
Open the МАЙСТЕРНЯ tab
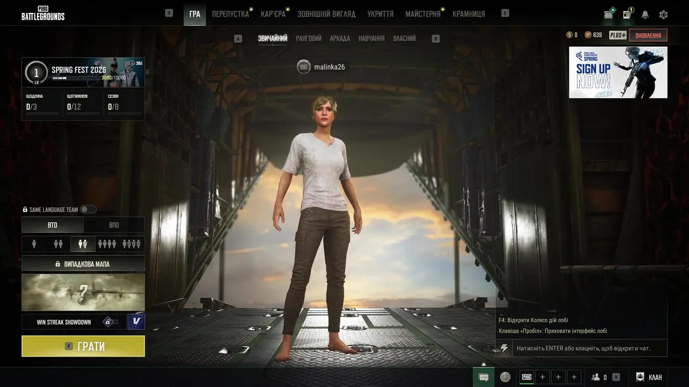[423, 14]
